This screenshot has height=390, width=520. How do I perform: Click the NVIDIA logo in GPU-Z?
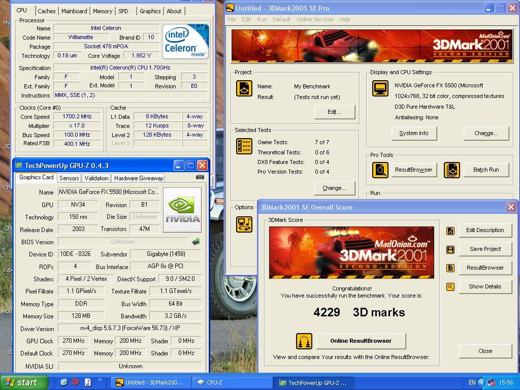click(182, 210)
